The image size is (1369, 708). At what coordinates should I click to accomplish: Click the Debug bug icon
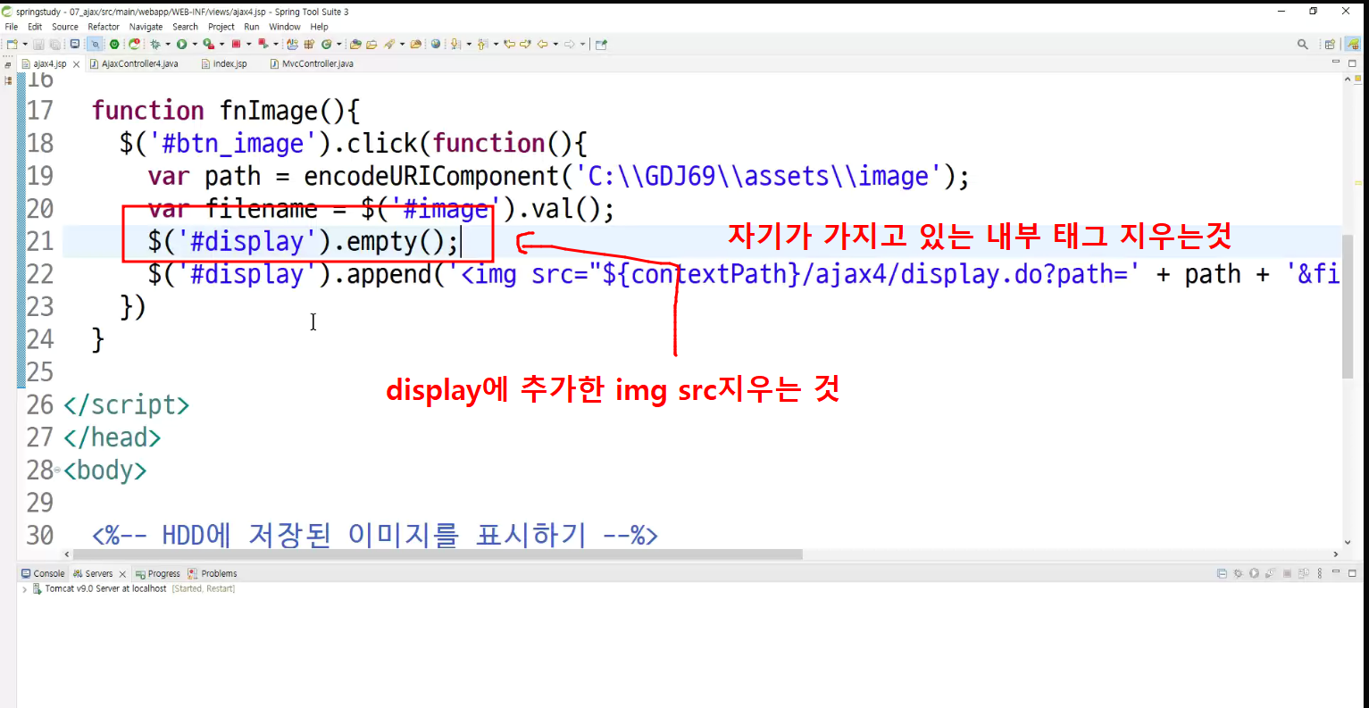[155, 44]
